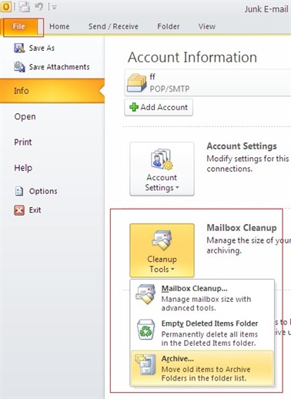The height and width of the screenshot is (399, 291).
Task: Click the red Exit icon
Action: pos(19,210)
